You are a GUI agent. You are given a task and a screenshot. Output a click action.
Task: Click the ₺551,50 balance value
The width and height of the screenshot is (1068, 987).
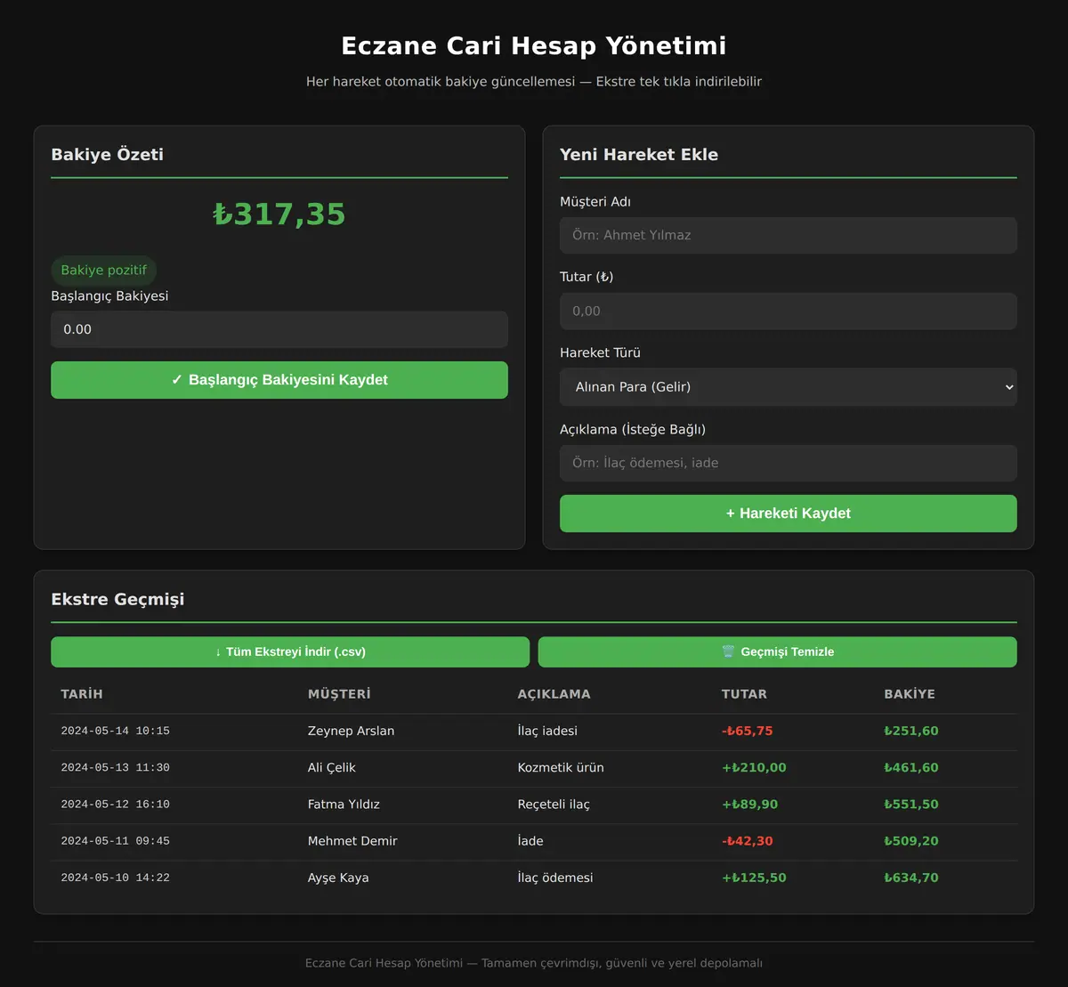(x=911, y=805)
